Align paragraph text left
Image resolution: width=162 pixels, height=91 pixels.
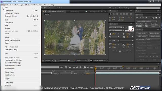point(111,14)
